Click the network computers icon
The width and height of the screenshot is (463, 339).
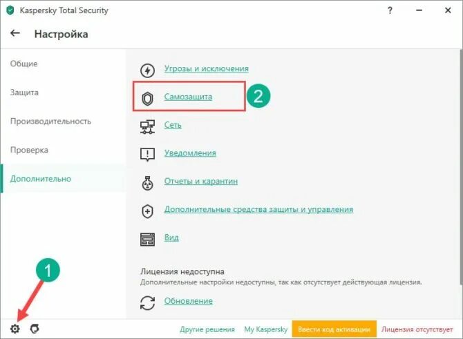click(x=147, y=127)
